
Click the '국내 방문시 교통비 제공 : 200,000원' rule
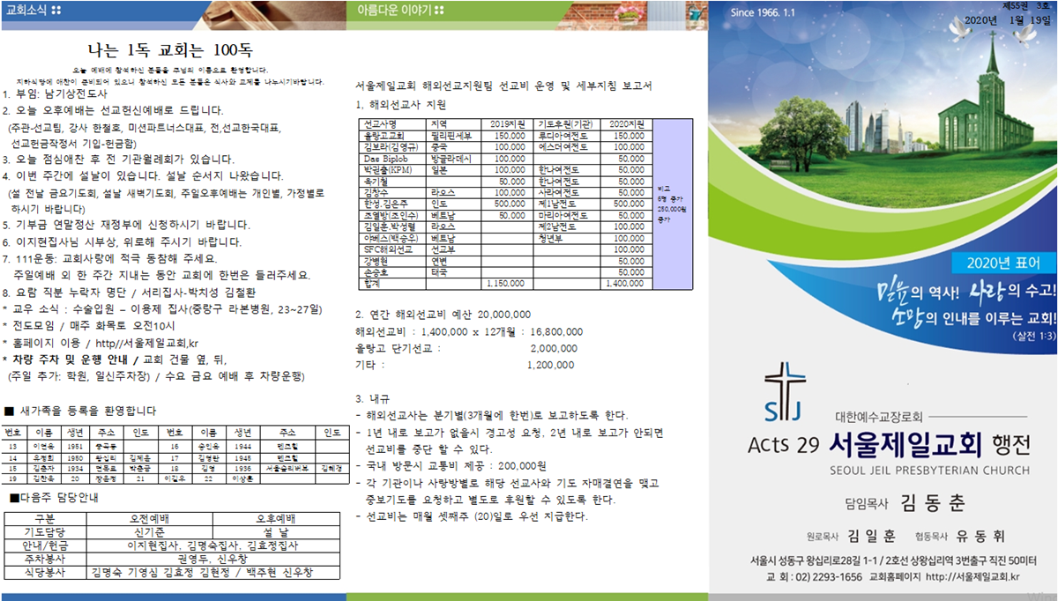[451, 466]
